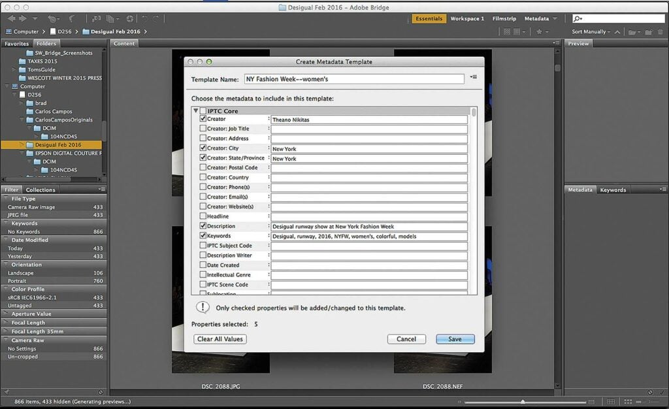Switch to view content as thumbnails
669x409 pixels.
628,402
